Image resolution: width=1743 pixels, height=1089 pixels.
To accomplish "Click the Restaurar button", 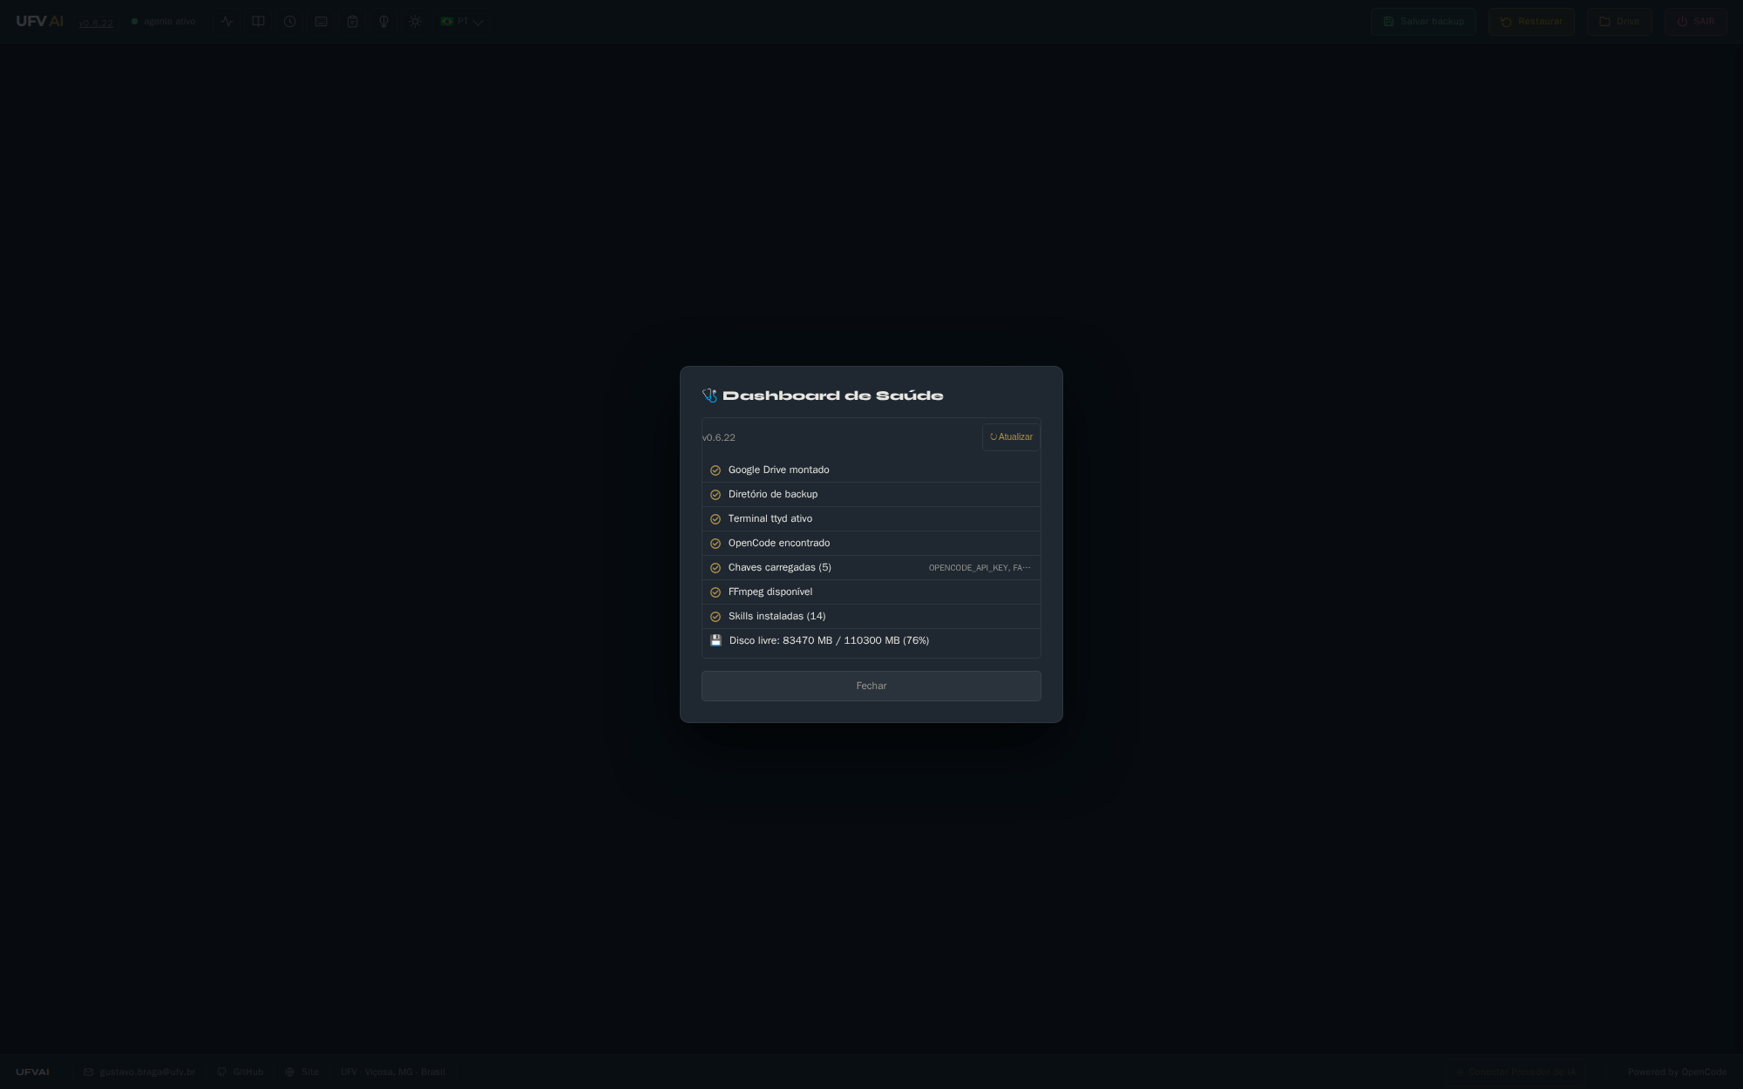I will click(x=1531, y=22).
